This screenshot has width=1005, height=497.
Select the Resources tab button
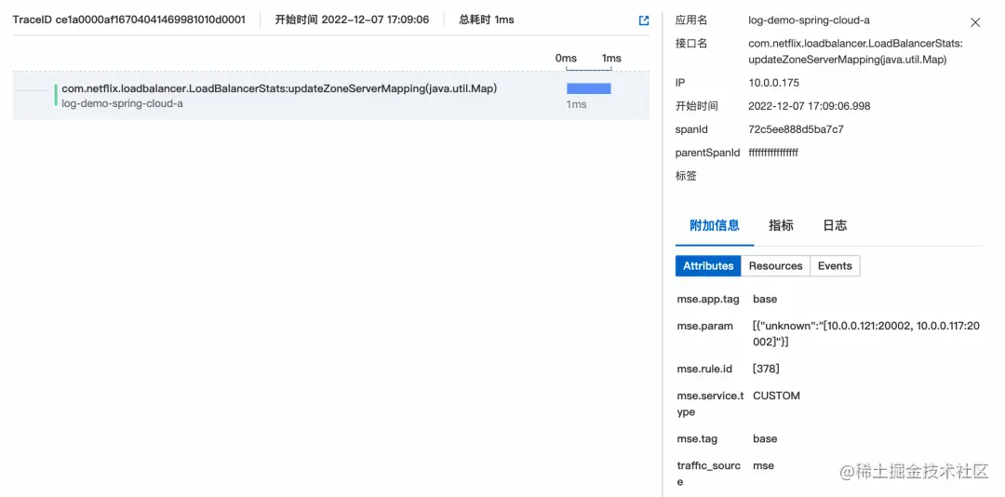click(x=775, y=266)
